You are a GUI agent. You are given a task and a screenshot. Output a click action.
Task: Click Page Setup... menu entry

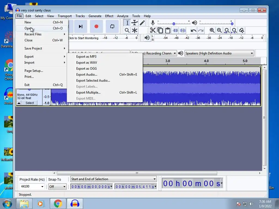[42, 71]
